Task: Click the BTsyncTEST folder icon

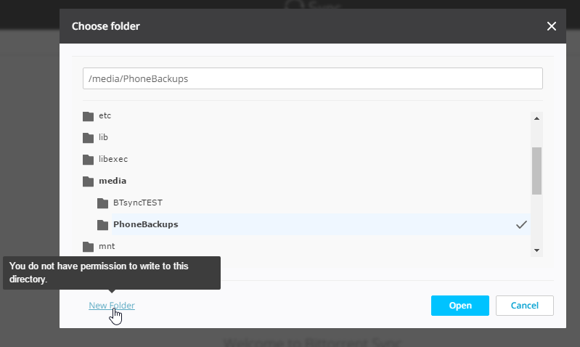Action: (x=102, y=203)
